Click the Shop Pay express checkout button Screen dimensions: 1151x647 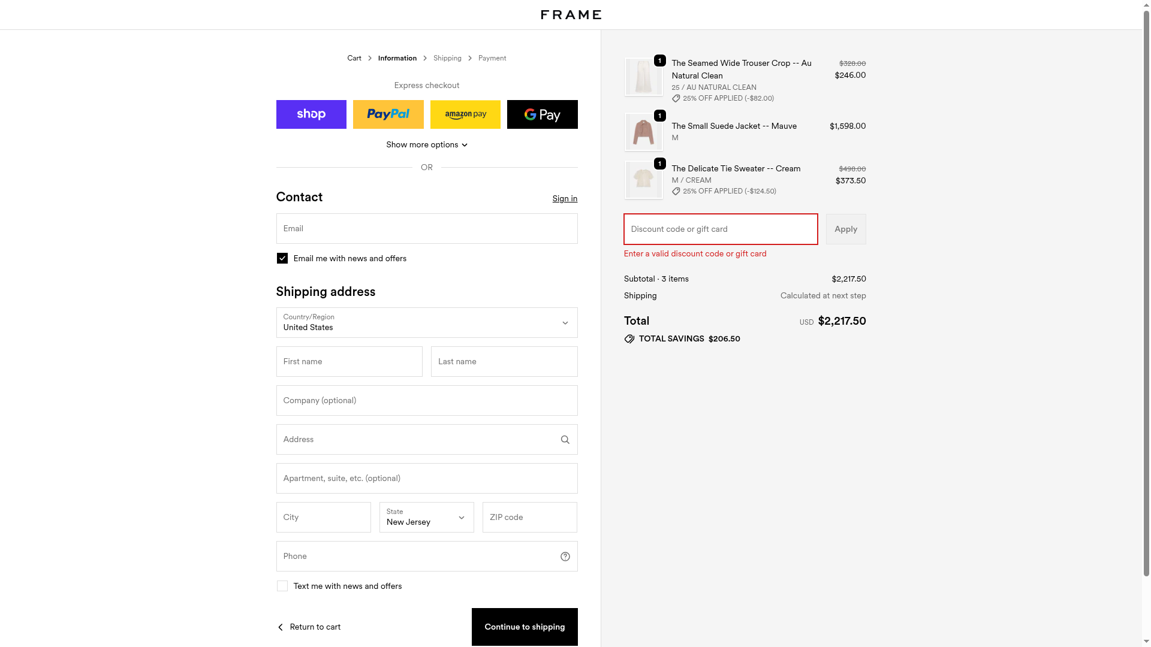(x=311, y=114)
